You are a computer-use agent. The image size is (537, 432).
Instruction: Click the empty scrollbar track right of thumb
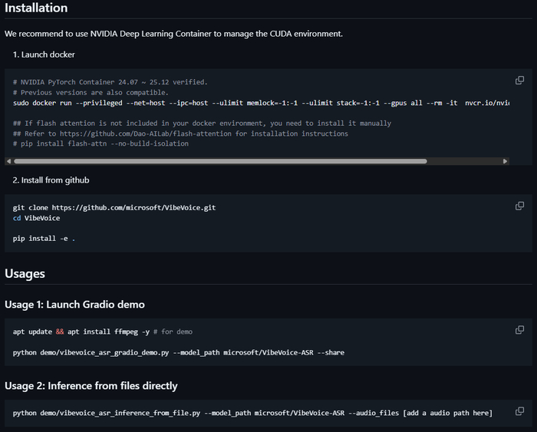click(x=463, y=161)
